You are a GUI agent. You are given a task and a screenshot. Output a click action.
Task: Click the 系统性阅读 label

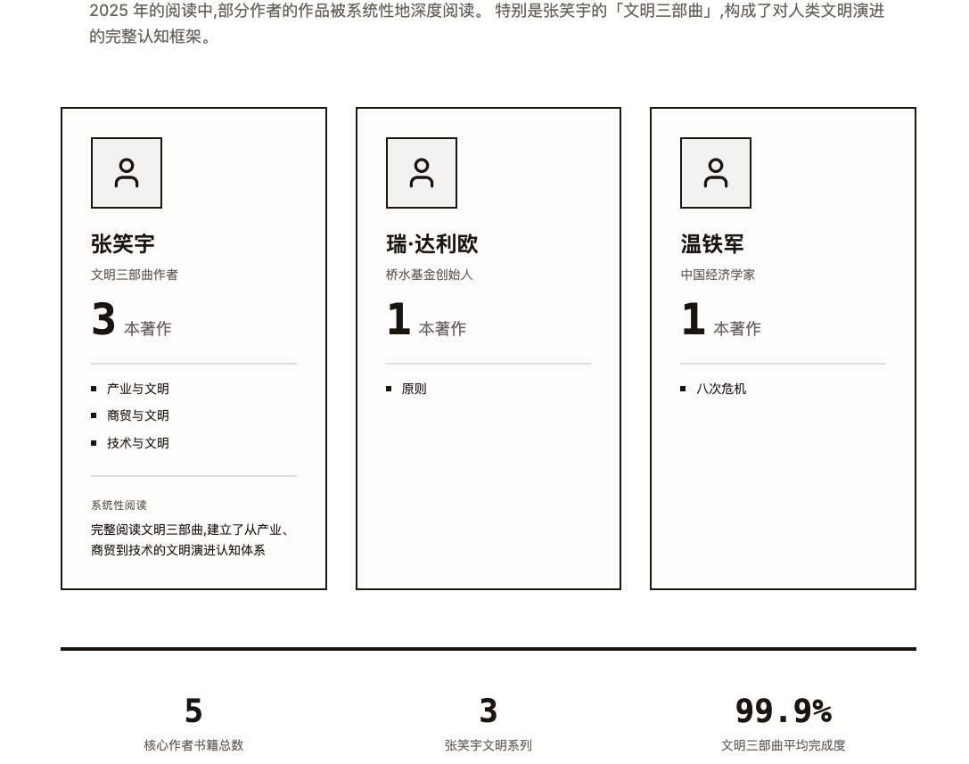119,505
